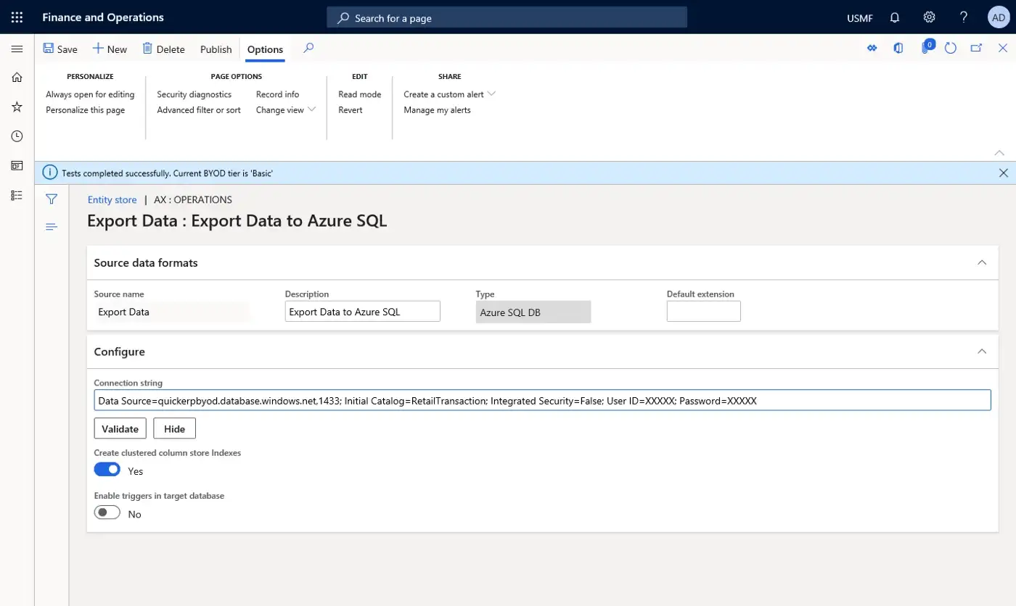Save the record
Screen dimensions: 1016x606
[x=60, y=49]
